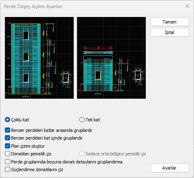Tick the Güçlendirme donatılarını çiz checkbox

[7, 170]
